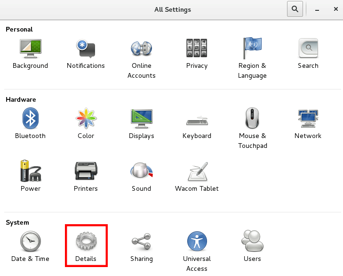
Task: Open the Background settings panel
Action: coord(31,54)
